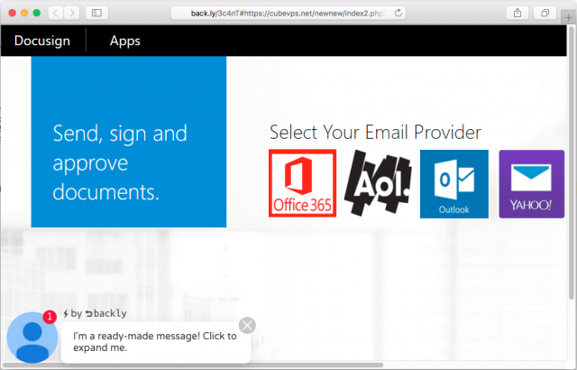
Task: Open the backly chat avatar
Action: coord(32,338)
